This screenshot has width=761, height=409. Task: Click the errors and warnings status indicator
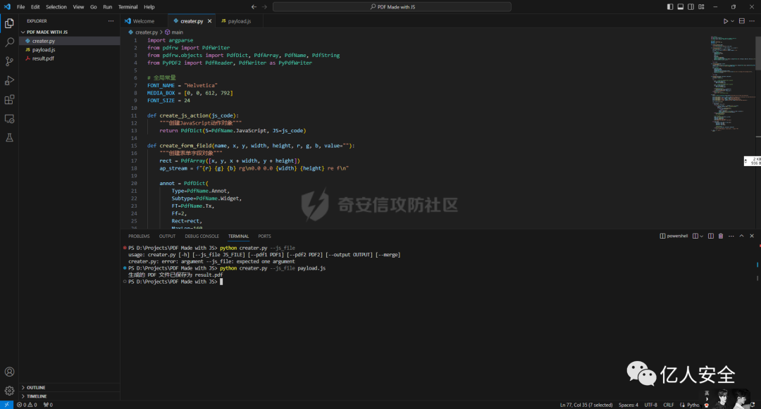(27, 405)
